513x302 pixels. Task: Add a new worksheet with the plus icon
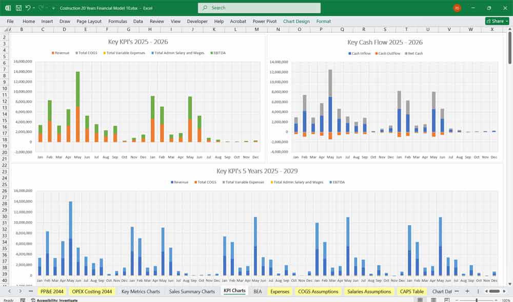(467, 291)
